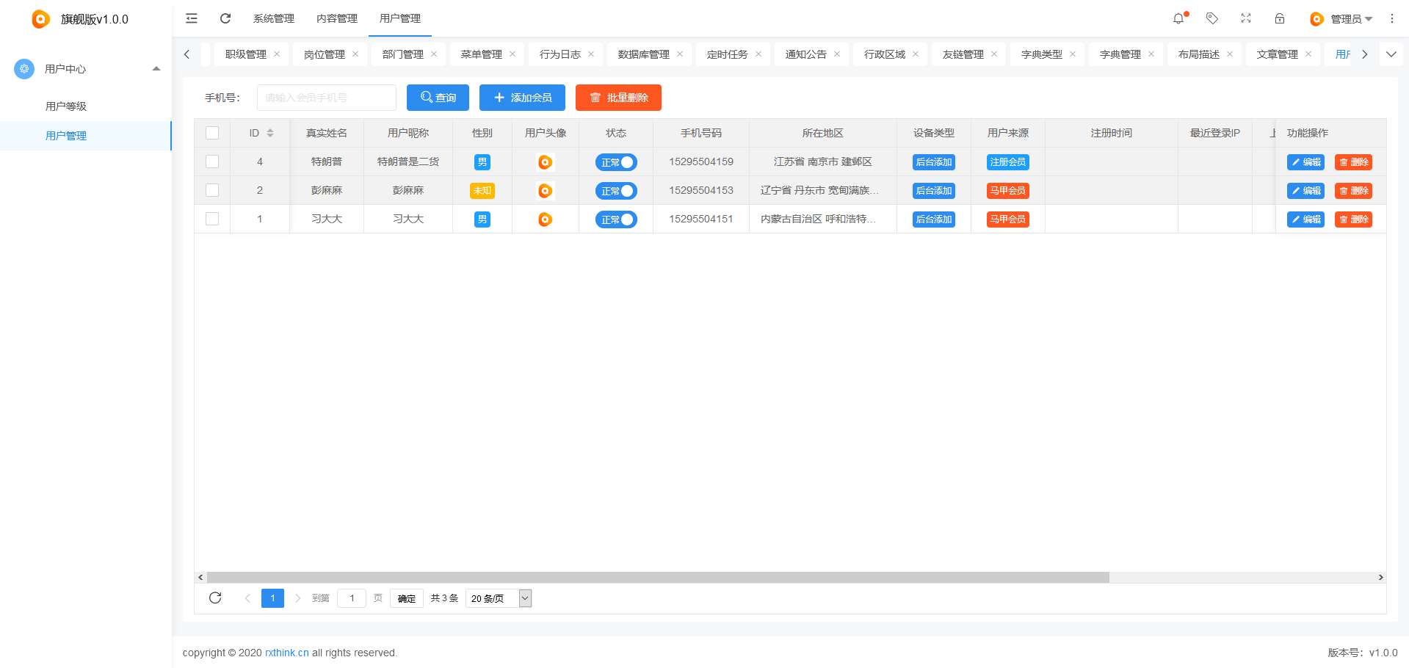1409x668 pixels.
Task: Click the horizontal table scrollbar thumb
Action: tap(658, 578)
